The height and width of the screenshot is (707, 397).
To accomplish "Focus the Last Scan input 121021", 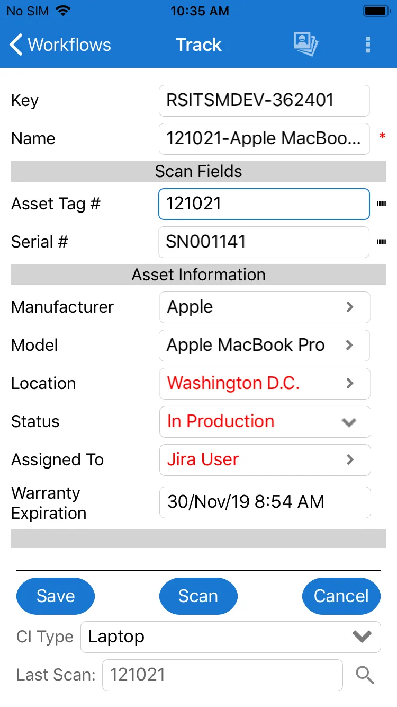I will click(222, 675).
